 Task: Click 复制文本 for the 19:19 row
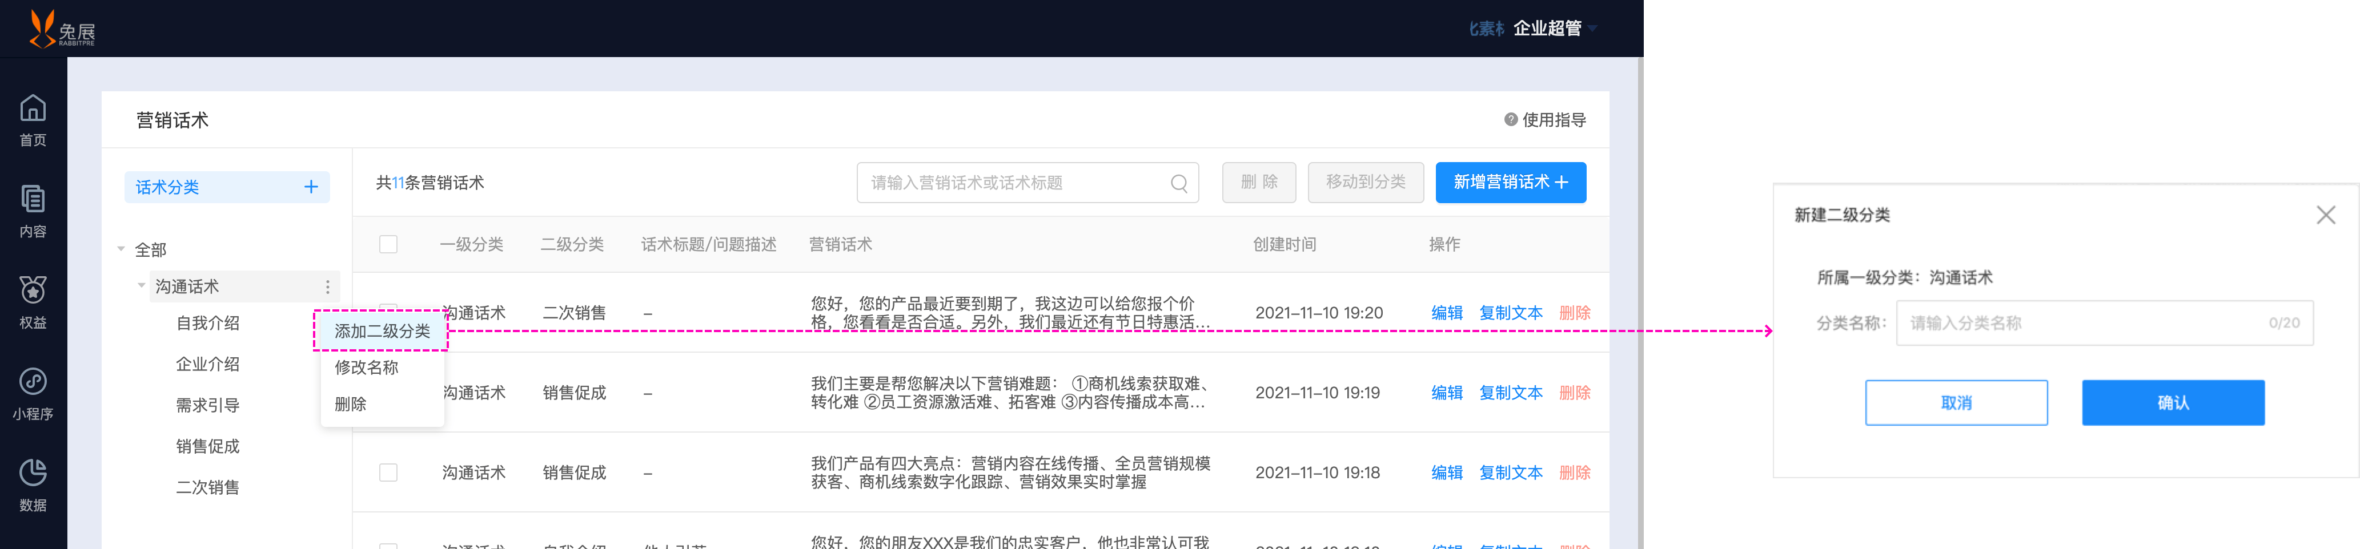[1511, 393]
